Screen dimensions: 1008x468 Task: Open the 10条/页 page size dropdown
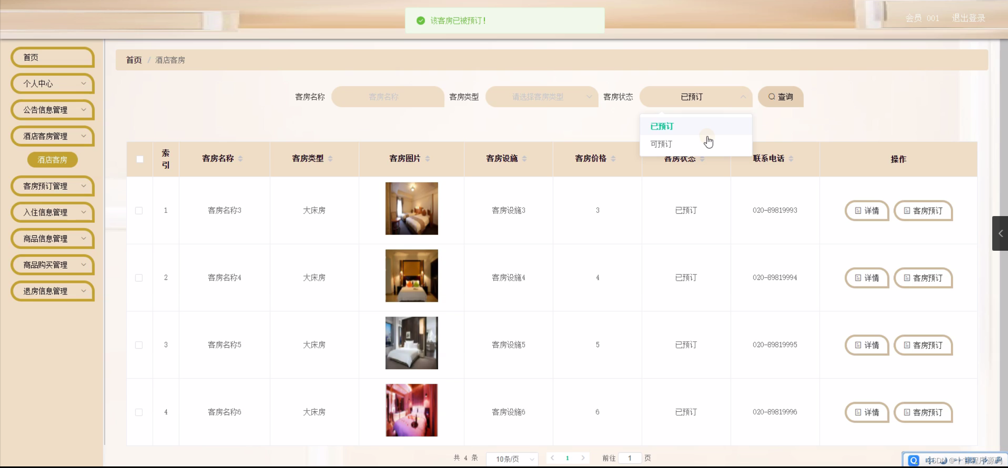click(x=512, y=459)
